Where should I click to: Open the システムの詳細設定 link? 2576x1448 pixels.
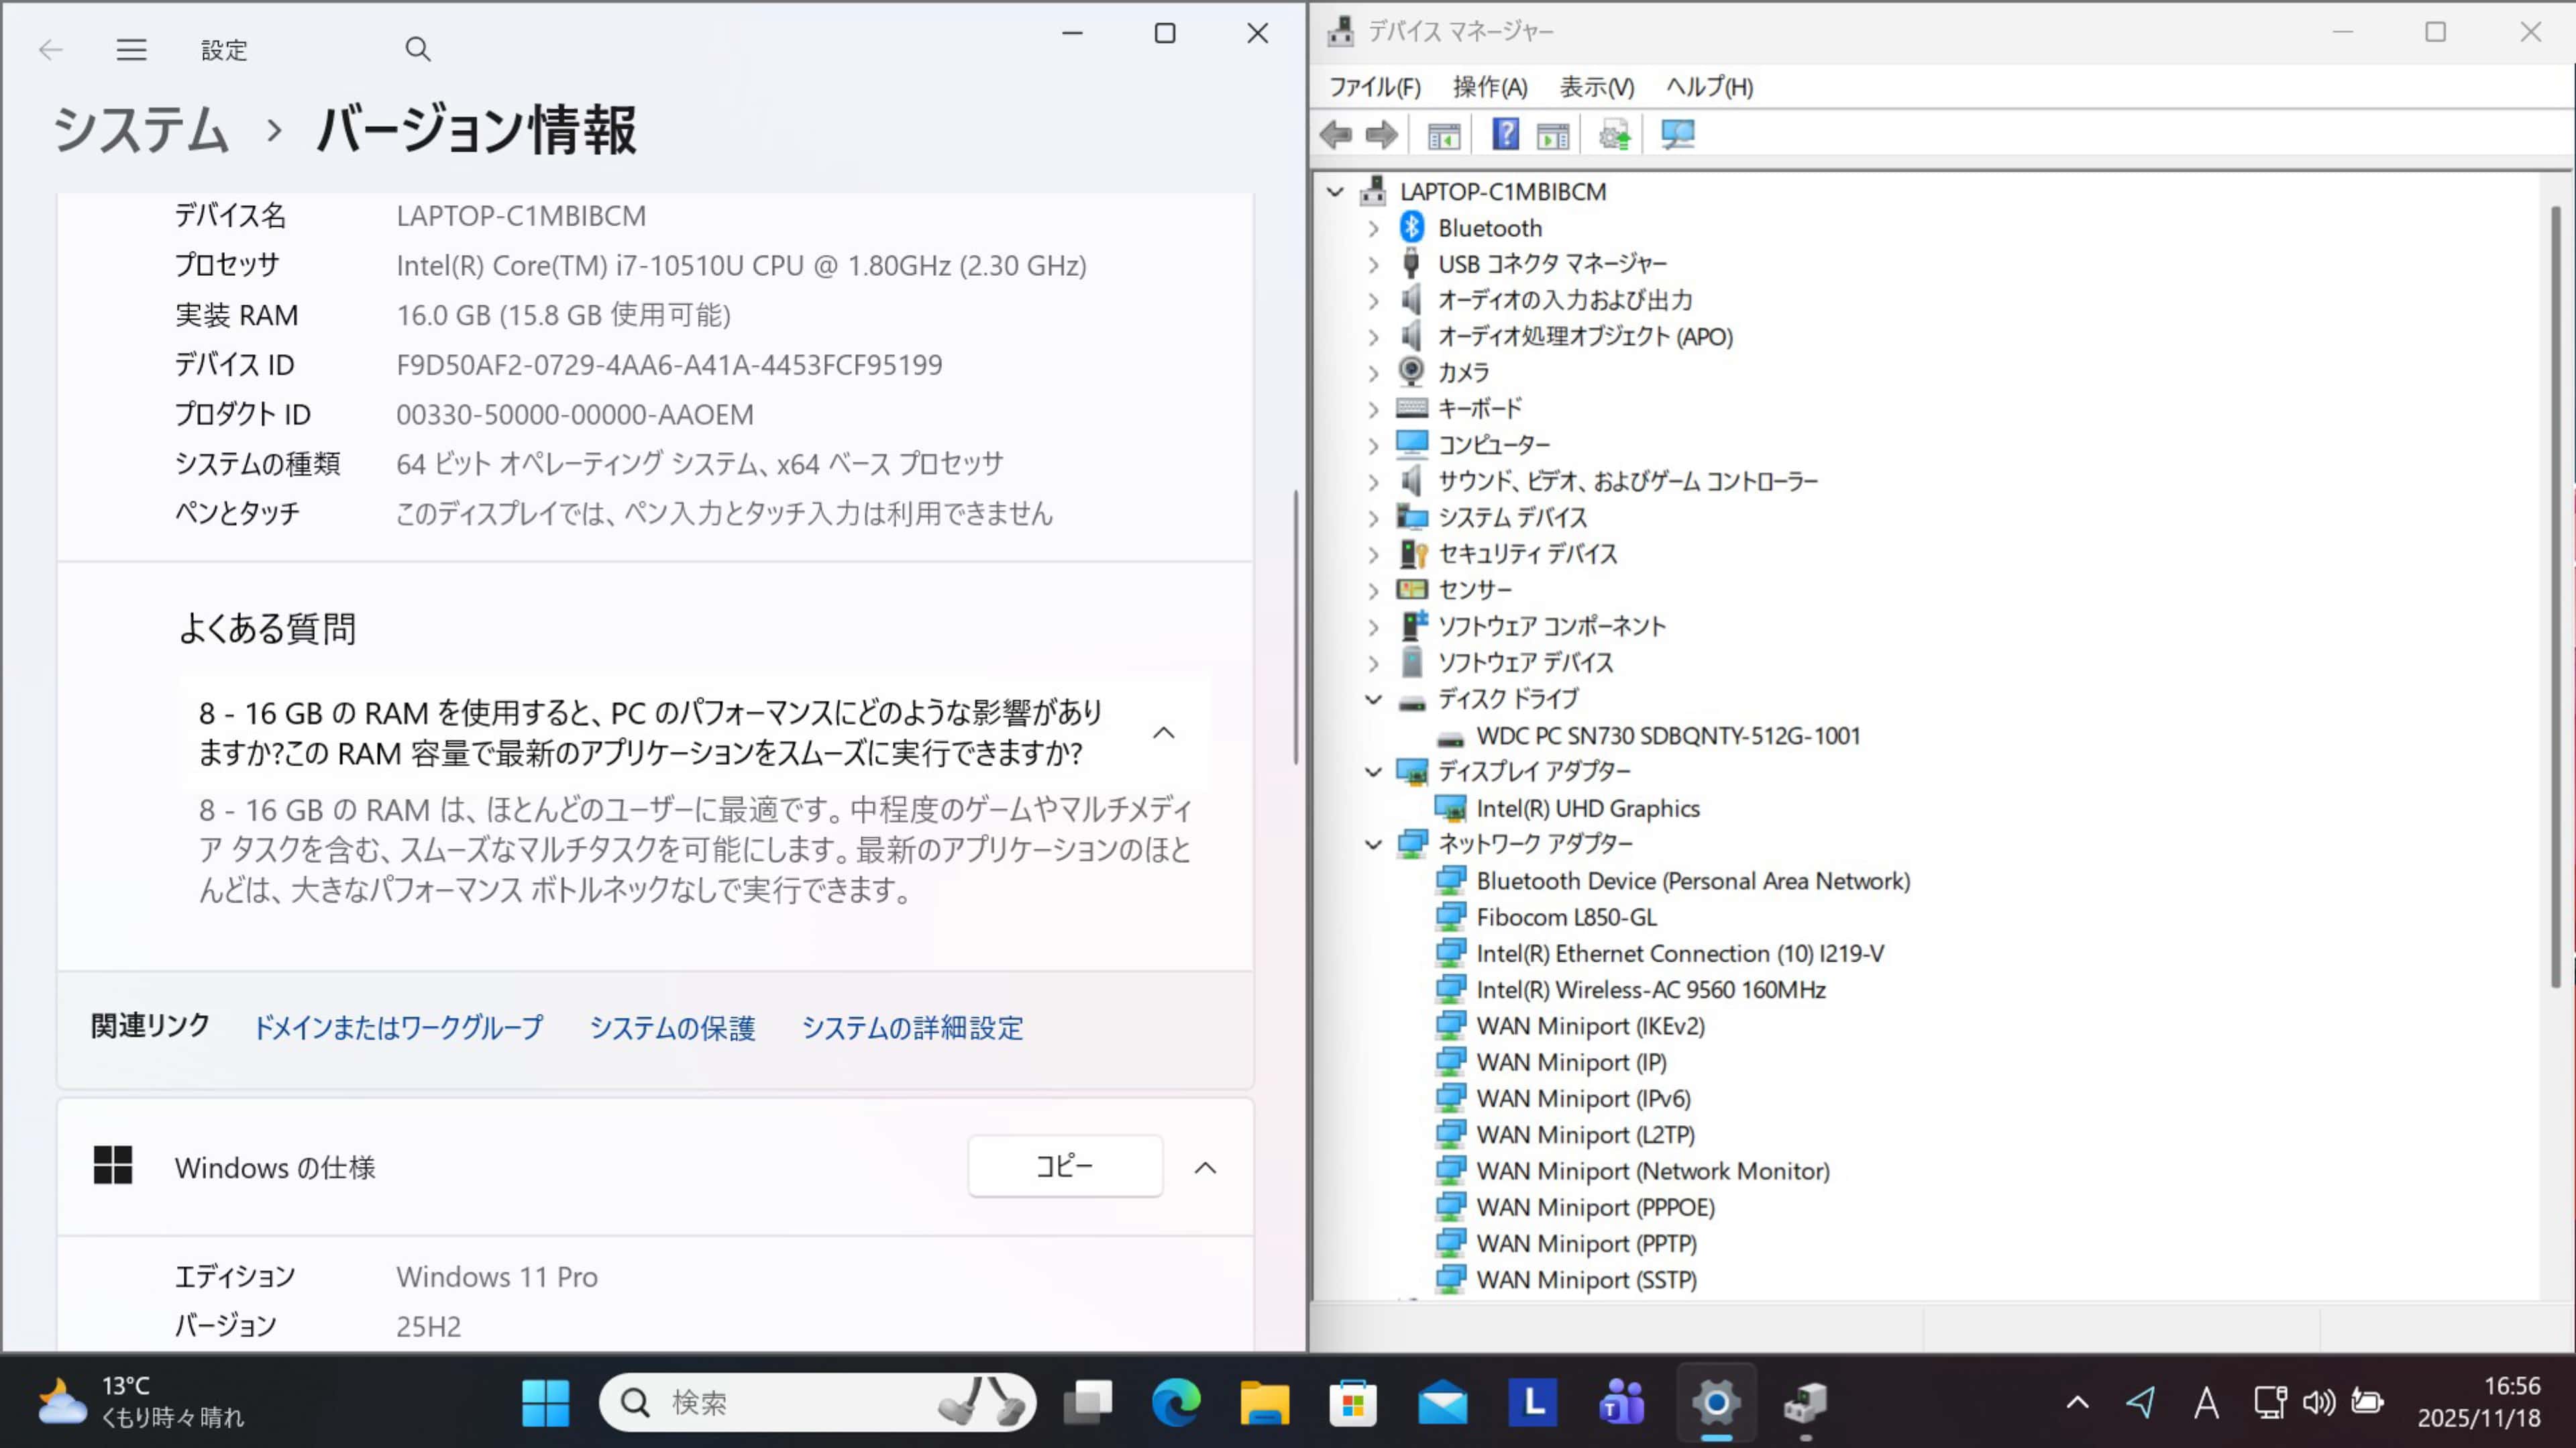click(x=911, y=1028)
